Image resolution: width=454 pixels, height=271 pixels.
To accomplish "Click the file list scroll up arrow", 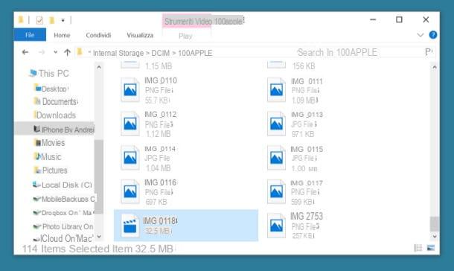I will 435,67.
